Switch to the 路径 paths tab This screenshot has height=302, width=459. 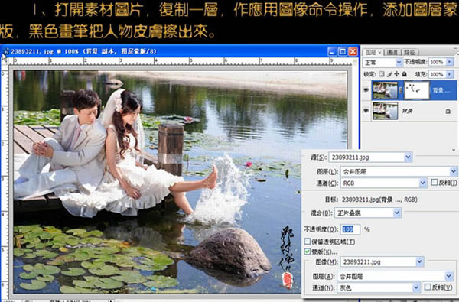(x=409, y=53)
